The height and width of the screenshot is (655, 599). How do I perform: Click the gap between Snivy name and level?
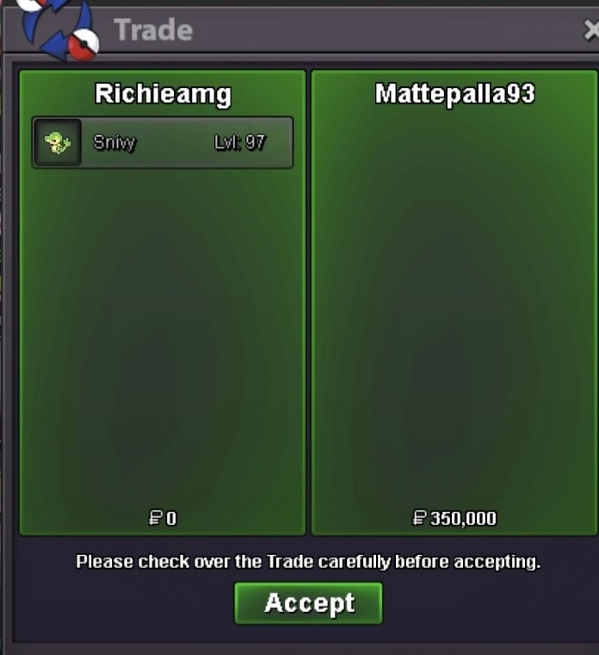pyautogui.click(x=175, y=142)
